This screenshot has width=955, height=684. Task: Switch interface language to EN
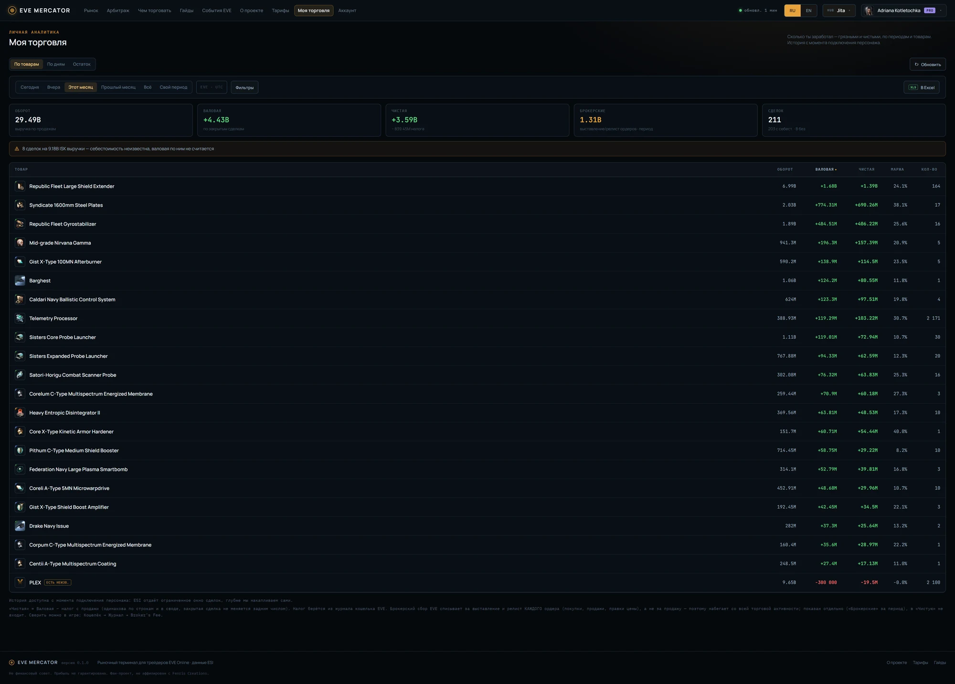coord(808,11)
